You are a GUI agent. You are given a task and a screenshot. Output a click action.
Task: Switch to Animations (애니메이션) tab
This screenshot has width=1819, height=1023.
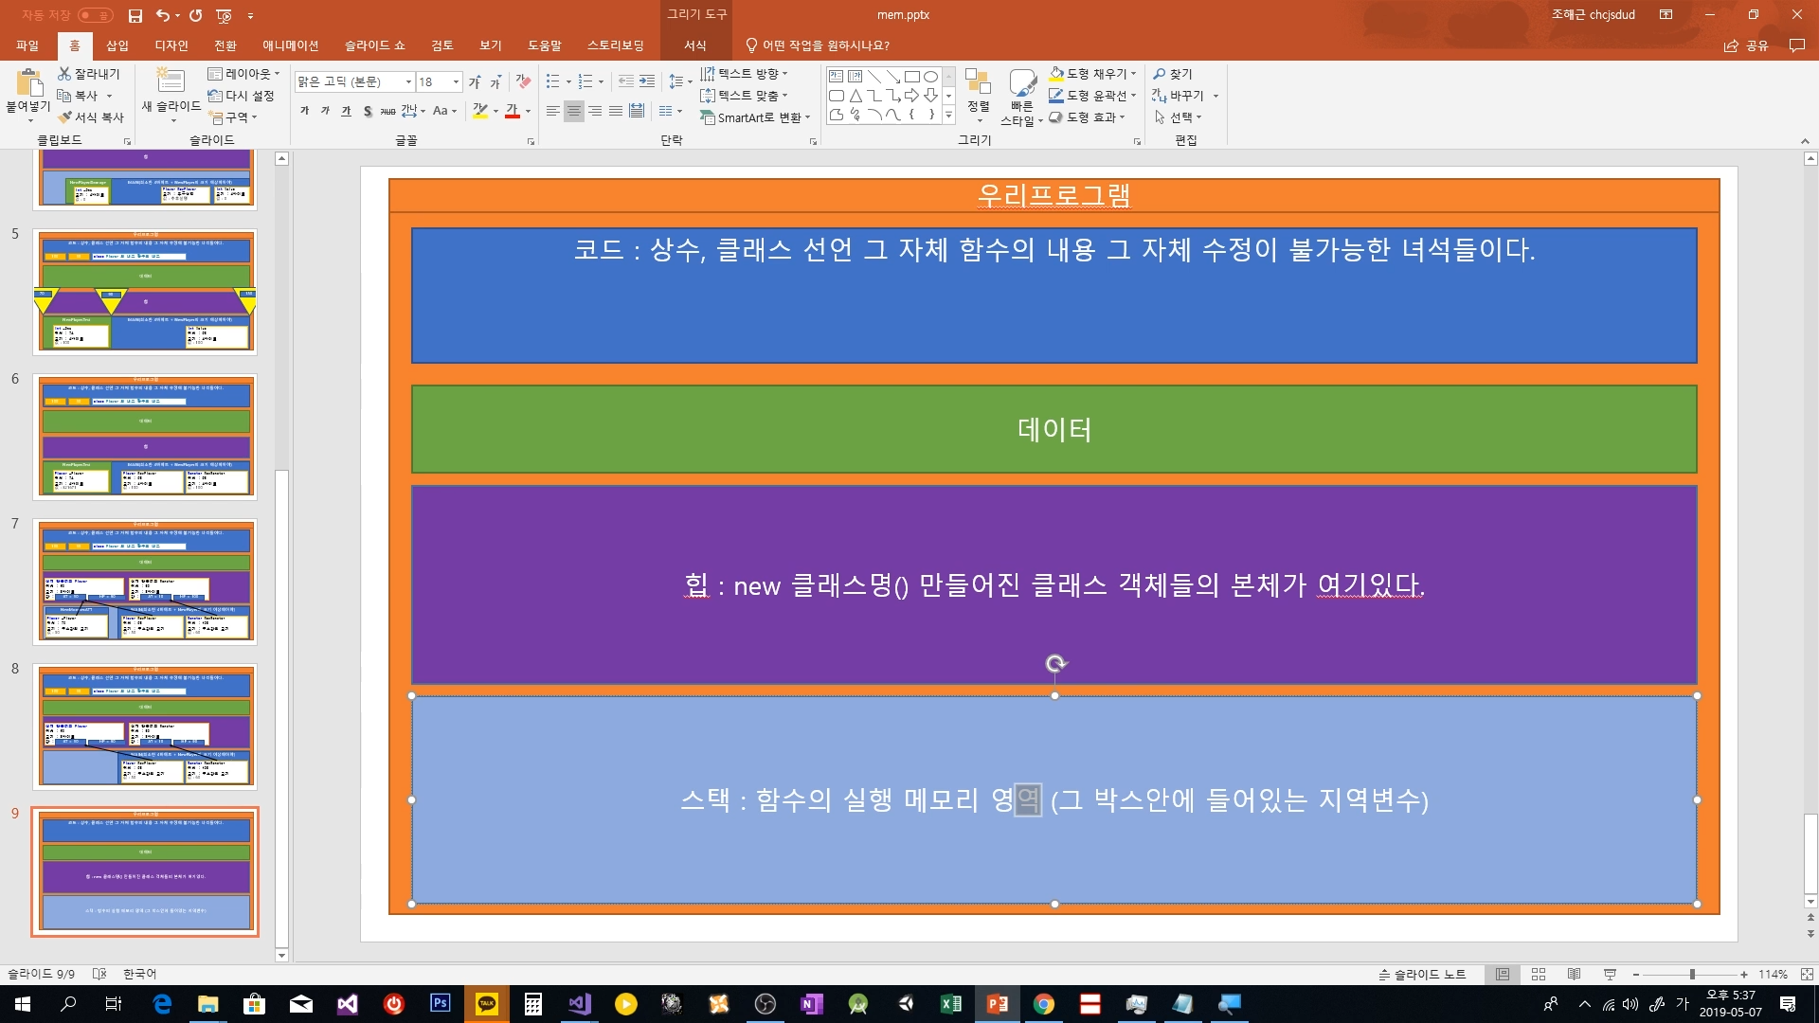290,45
